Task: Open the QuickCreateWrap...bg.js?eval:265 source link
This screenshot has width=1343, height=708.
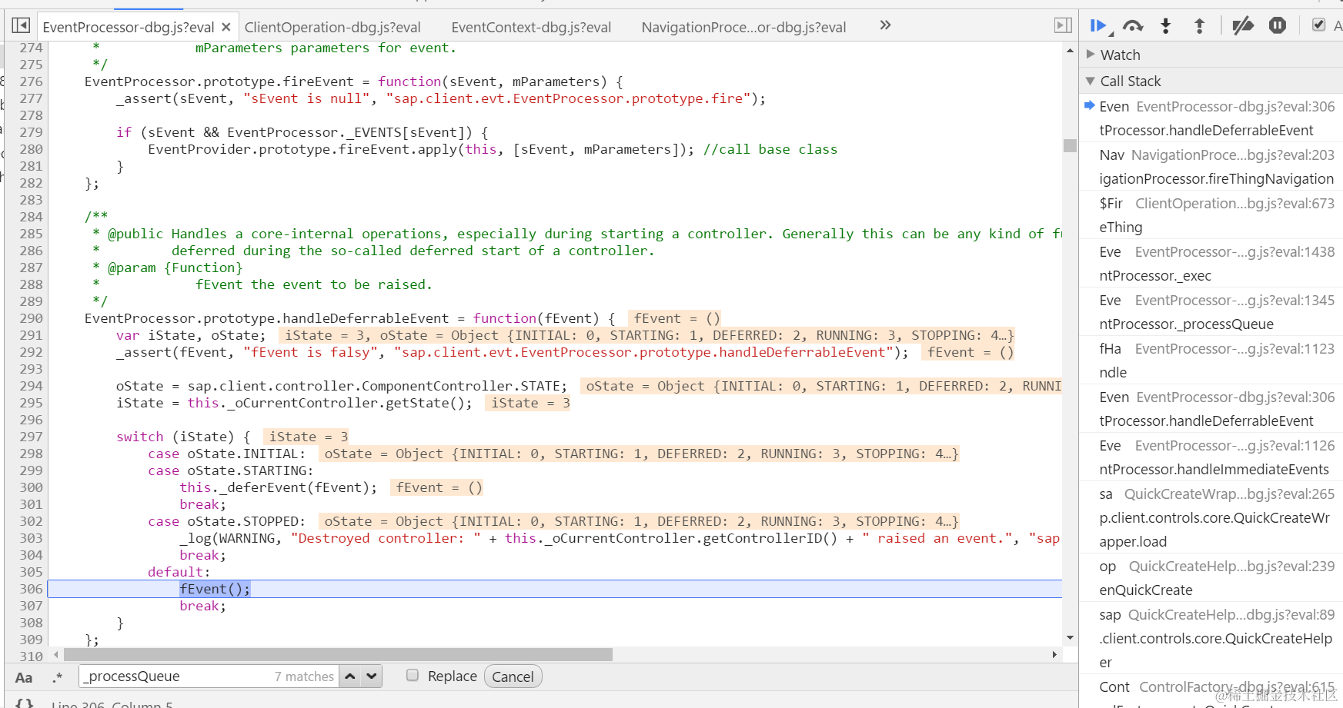Action: tap(1230, 494)
